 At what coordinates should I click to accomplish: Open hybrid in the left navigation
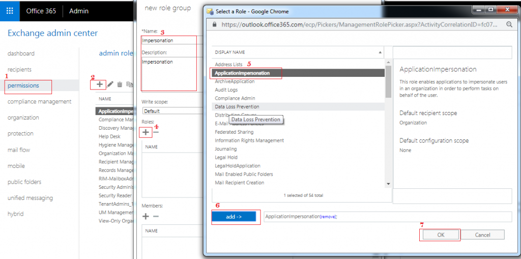click(16, 214)
